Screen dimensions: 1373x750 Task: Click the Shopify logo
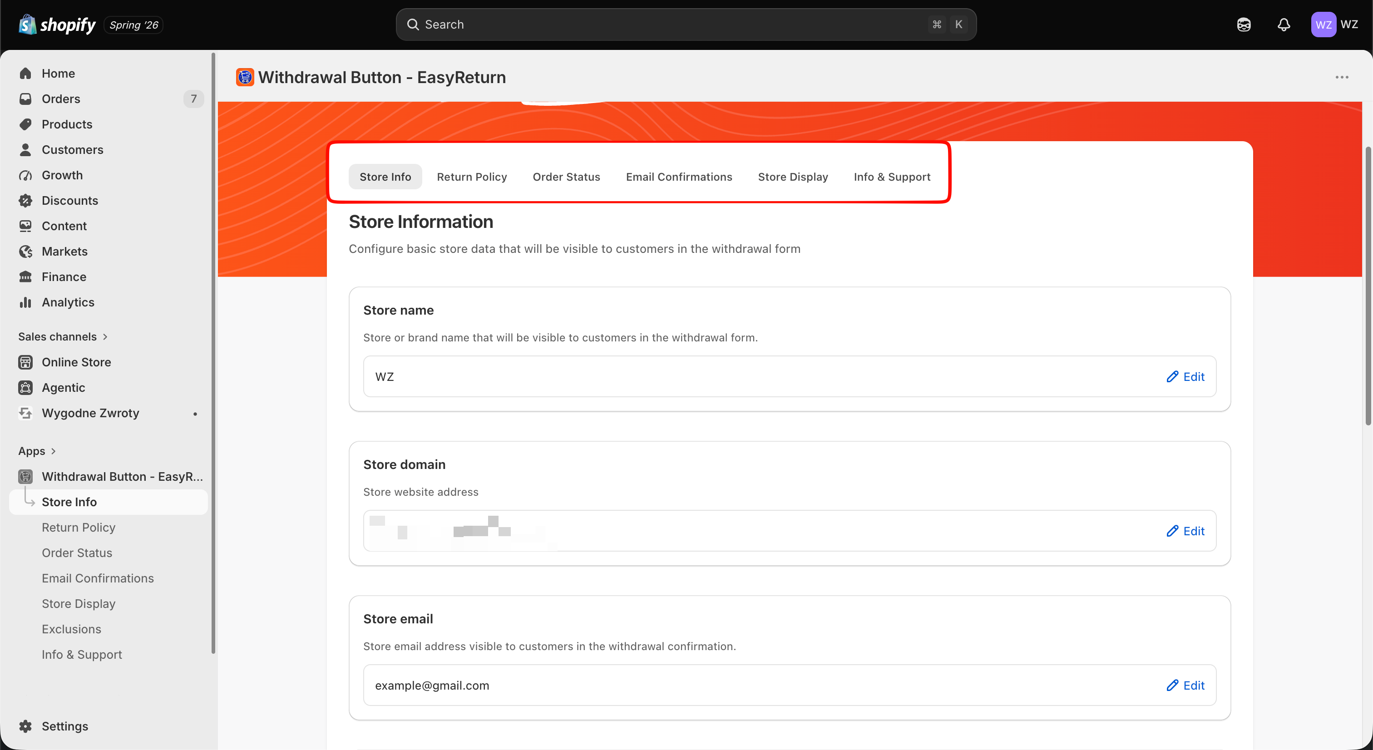[57, 25]
